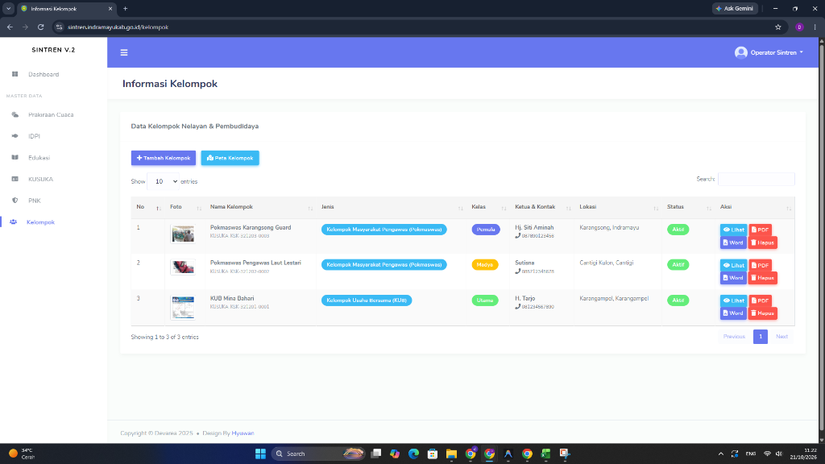Sort table by Kelas column
This screenshot has width=825, height=464.
point(487,207)
